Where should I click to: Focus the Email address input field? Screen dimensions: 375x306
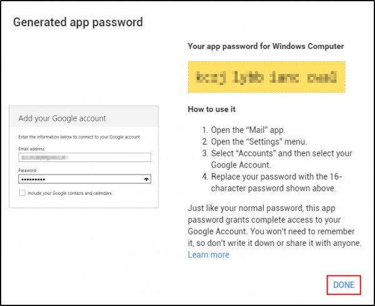[85, 158]
